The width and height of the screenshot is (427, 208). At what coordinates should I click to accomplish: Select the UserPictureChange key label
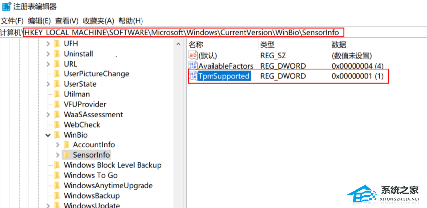[x=96, y=74]
